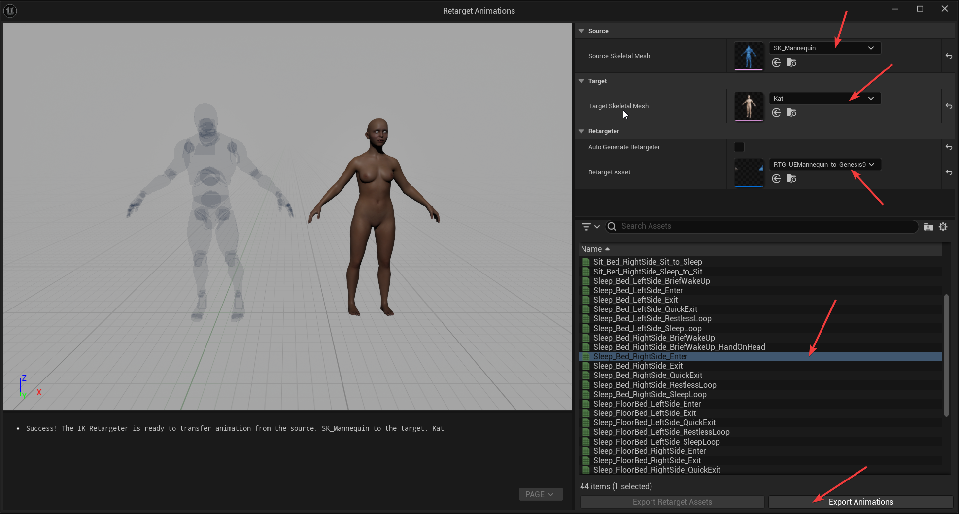959x514 pixels.
Task: Reset Source Skeletal Mesh to default
Action: (949, 56)
